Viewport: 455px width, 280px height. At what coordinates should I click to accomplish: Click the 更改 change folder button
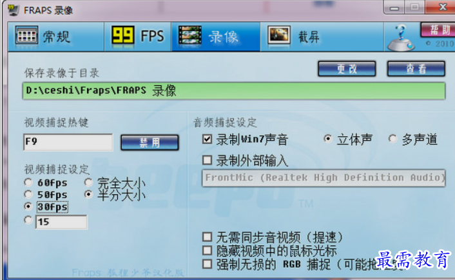tap(347, 69)
